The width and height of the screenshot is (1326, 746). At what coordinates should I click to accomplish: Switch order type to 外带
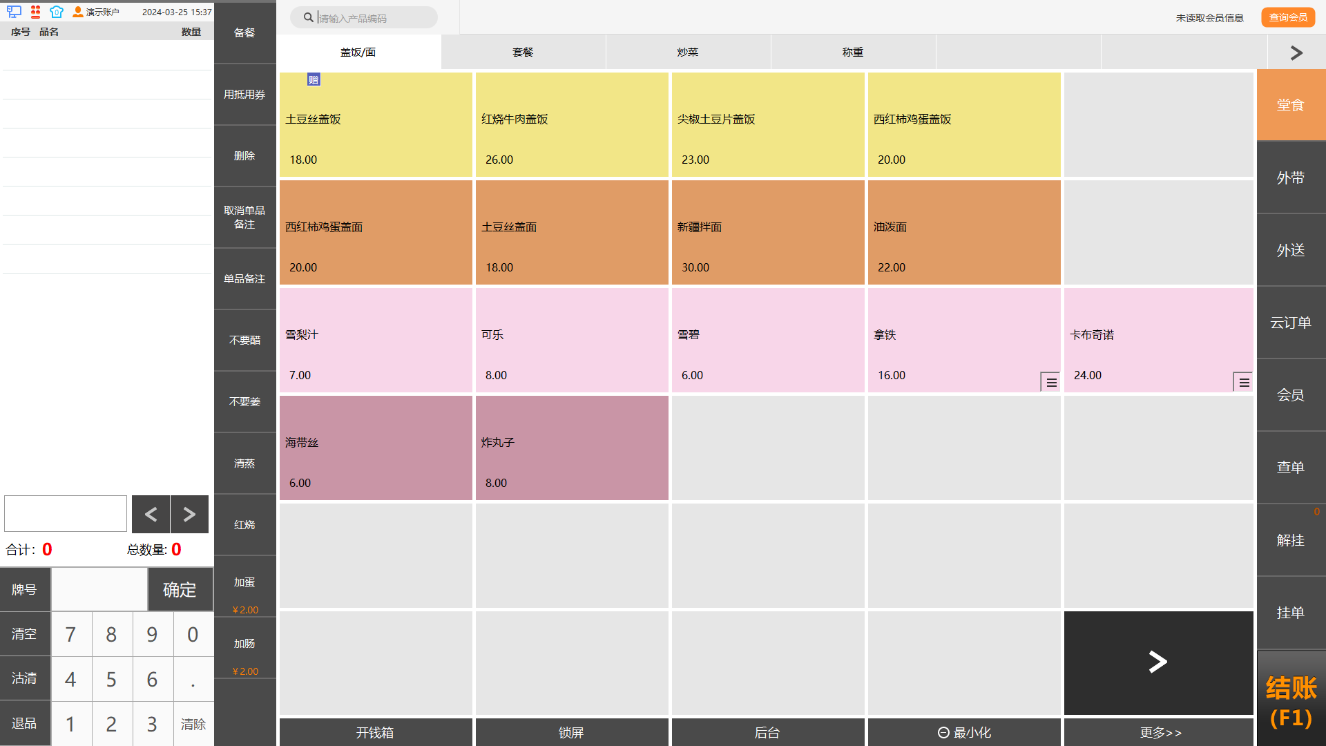(x=1290, y=178)
